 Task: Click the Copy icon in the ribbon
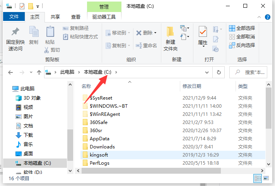(34, 33)
